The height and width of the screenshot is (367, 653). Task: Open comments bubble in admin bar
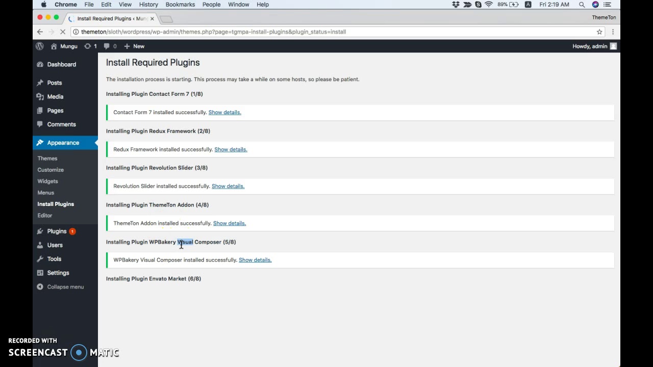[110, 46]
